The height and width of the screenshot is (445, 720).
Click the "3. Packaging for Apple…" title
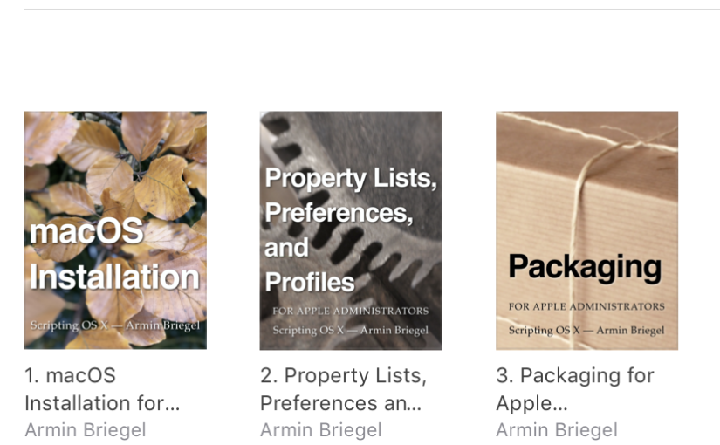(x=575, y=389)
